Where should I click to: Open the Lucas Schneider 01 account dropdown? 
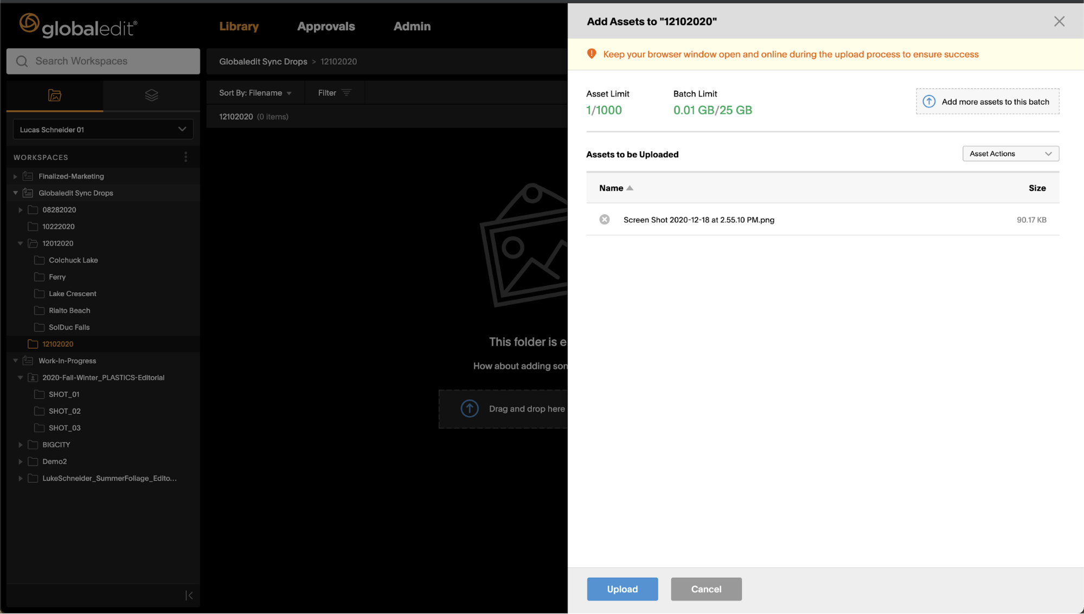pyautogui.click(x=103, y=130)
